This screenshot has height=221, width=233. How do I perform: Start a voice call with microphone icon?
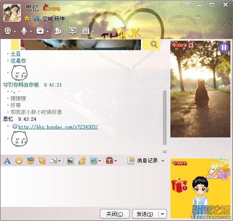coord(24,31)
